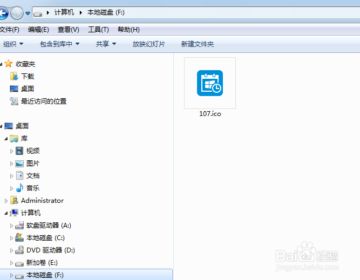
Task: Click the Forward navigation arrow
Action: (17, 13)
